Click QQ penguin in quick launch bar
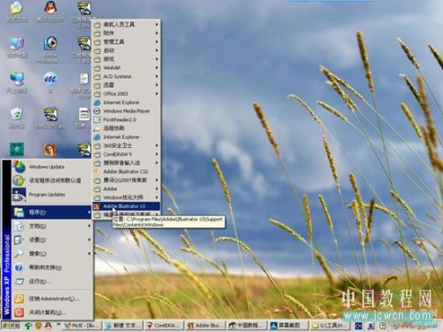The image size is (443, 332). tap(48, 326)
